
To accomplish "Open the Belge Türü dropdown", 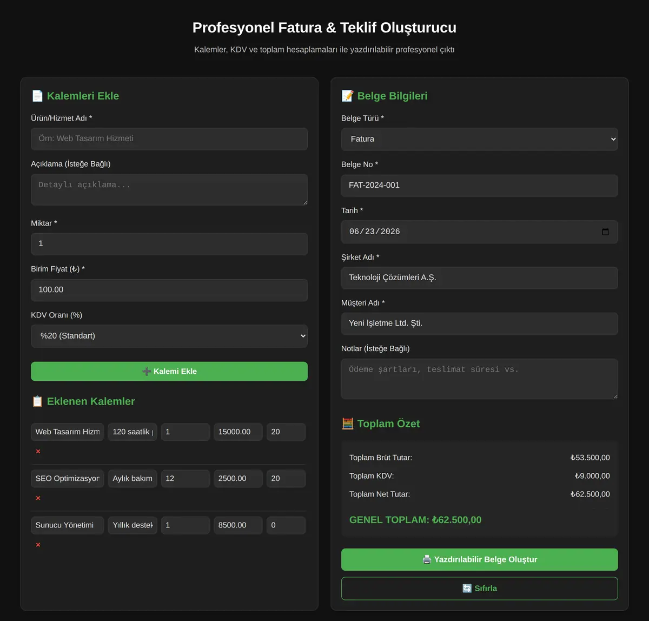I will click(x=479, y=139).
